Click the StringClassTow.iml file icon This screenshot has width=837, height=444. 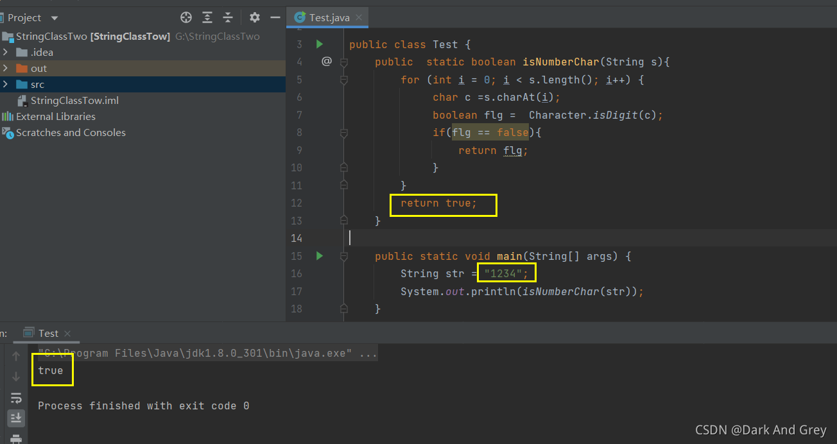(22, 101)
